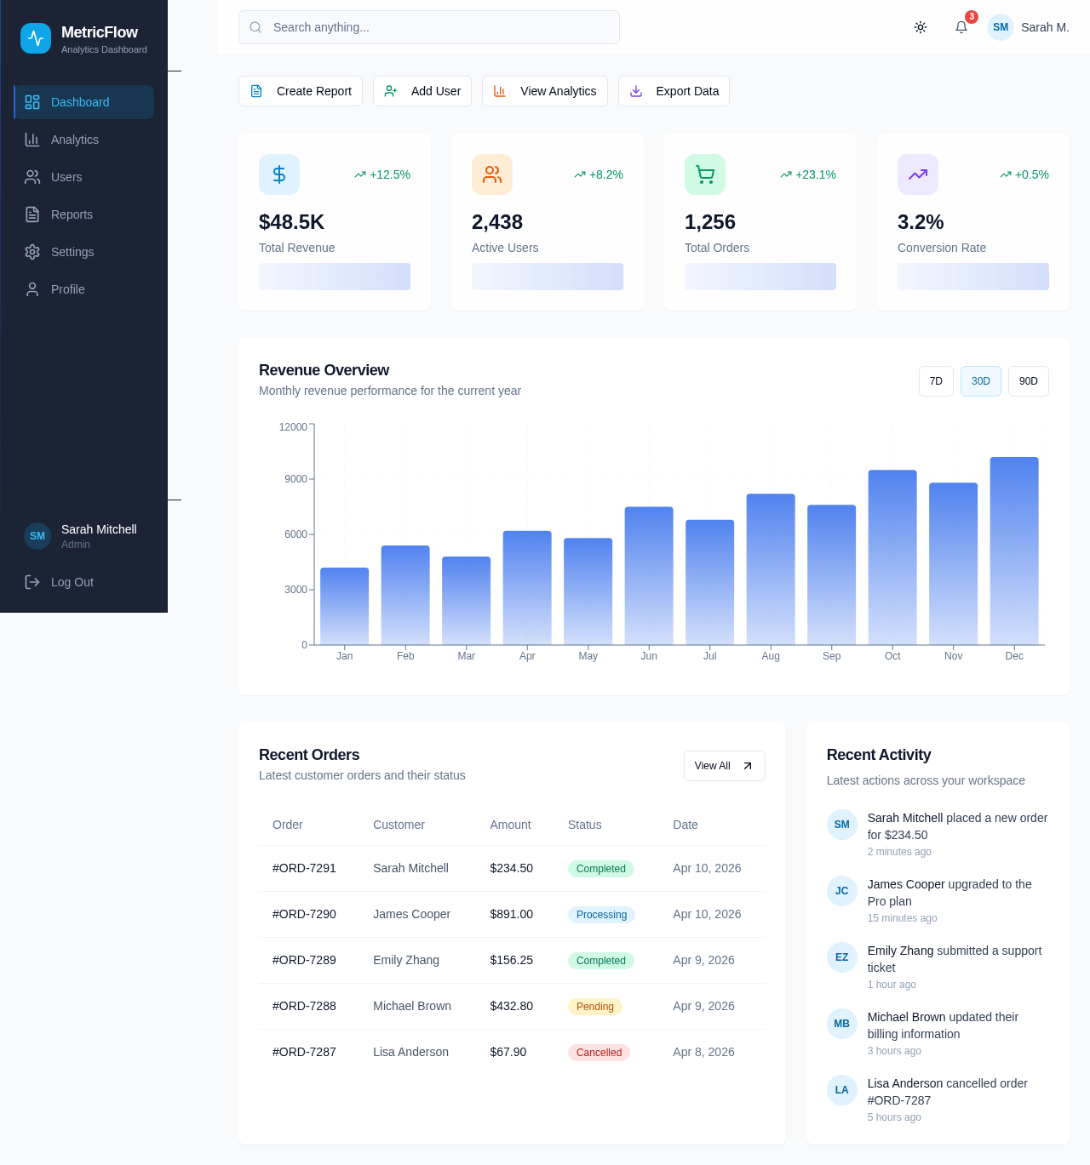Click the +8.2% users trend indicator
The width and height of the screenshot is (1090, 1165).
tap(599, 174)
